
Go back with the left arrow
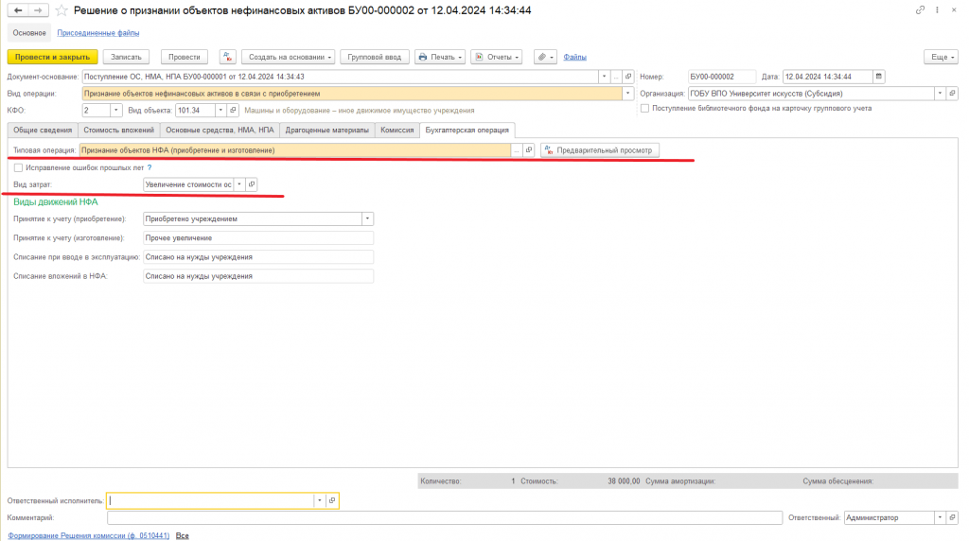[x=18, y=10]
